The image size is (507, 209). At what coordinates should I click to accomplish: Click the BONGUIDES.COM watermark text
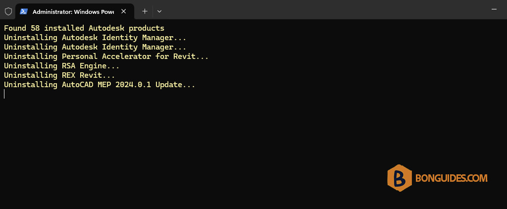coord(452,178)
